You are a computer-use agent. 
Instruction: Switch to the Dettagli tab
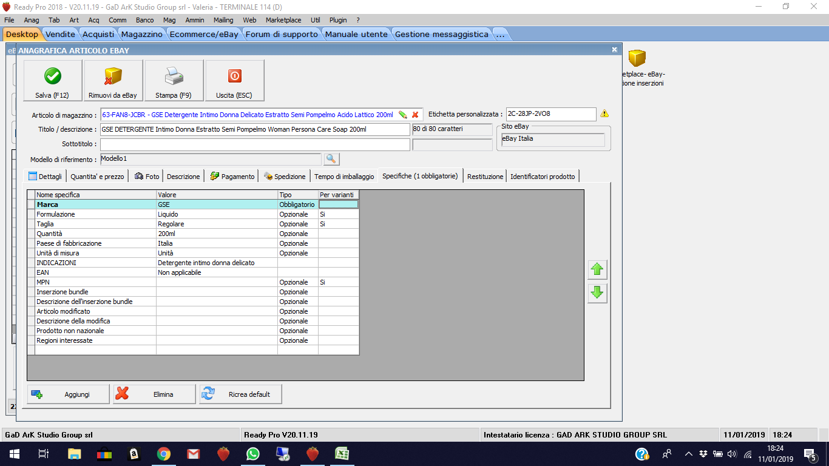point(45,176)
